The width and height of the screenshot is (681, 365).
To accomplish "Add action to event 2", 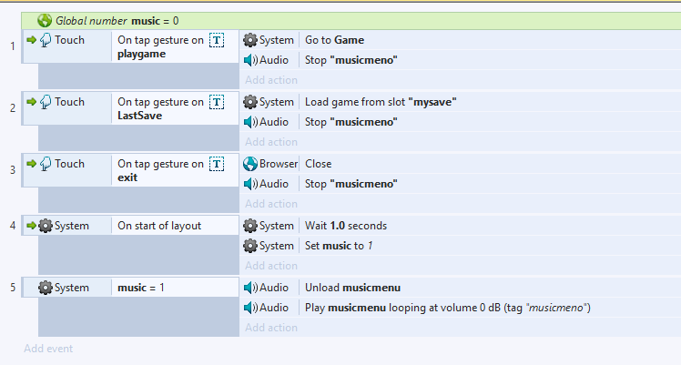I will (x=271, y=142).
